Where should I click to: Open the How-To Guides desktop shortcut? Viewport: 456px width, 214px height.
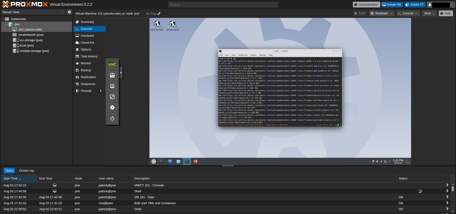click(157, 25)
